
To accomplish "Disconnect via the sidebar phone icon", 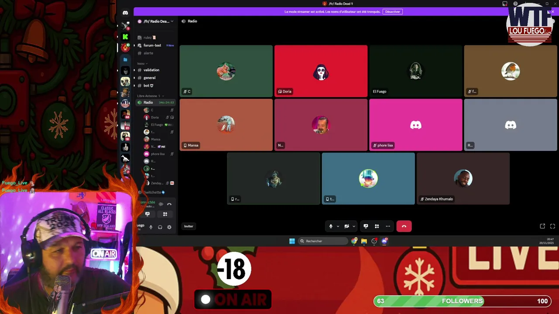I will point(169,204).
